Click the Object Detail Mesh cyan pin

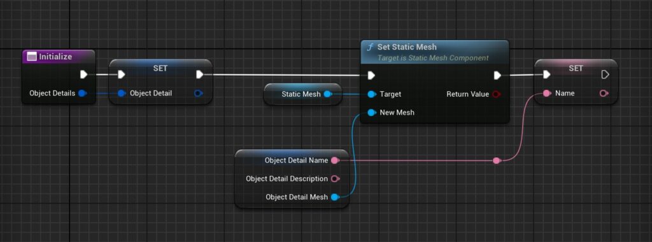[x=335, y=197]
